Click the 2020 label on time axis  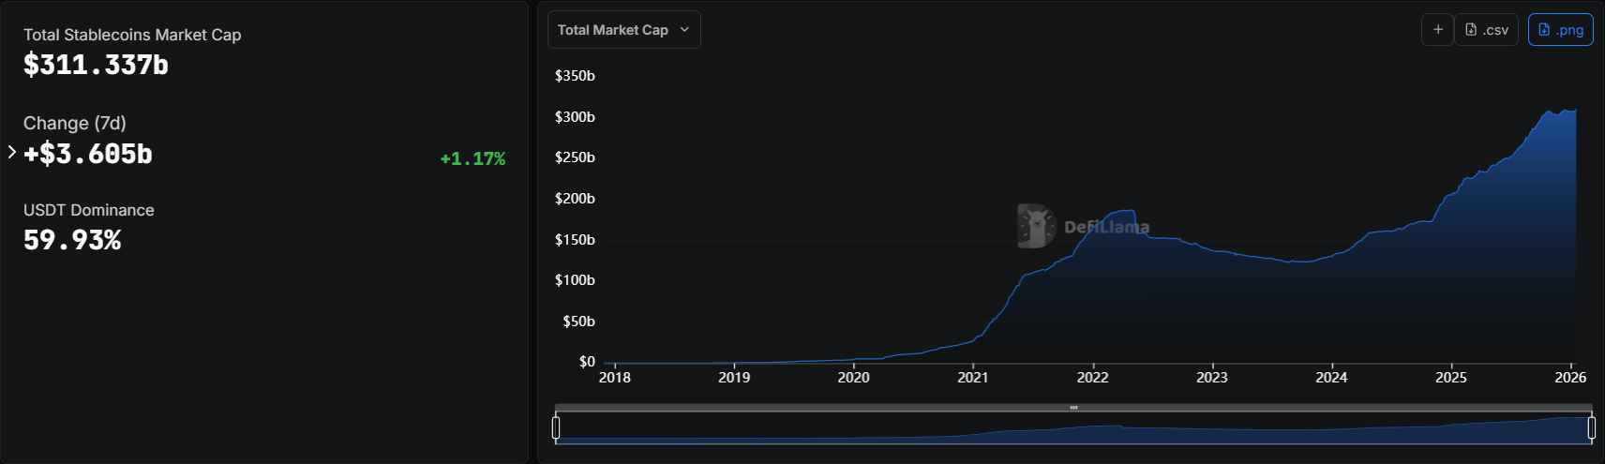pyautogui.click(x=853, y=378)
